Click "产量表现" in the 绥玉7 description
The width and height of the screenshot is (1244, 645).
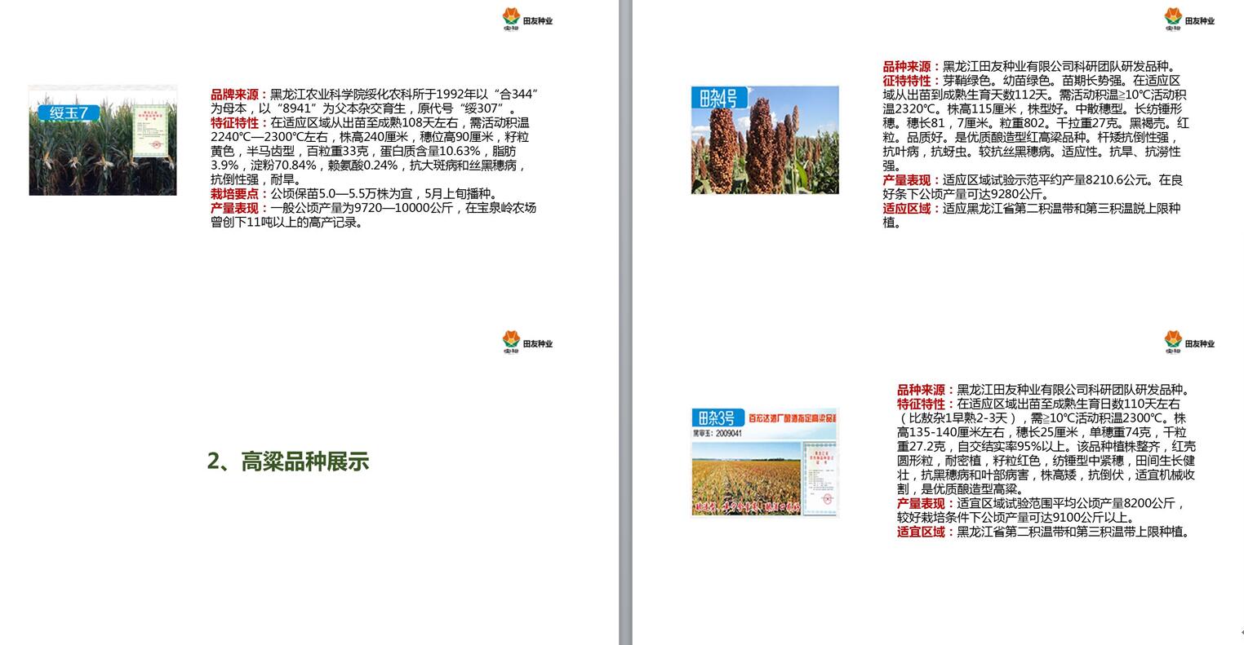pos(237,208)
